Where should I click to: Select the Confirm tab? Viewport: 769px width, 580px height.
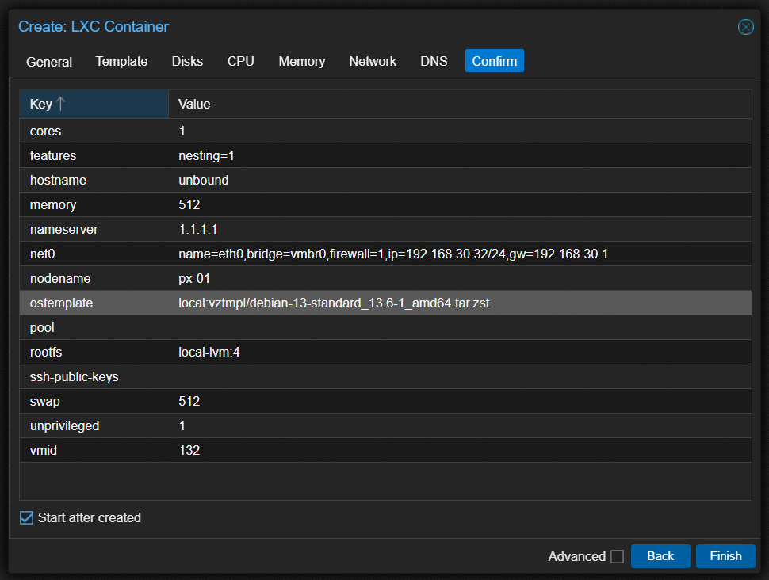pos(495,61)
